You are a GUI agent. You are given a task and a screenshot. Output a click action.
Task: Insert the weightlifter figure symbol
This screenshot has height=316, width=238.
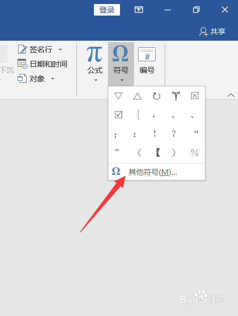[176, 96]
